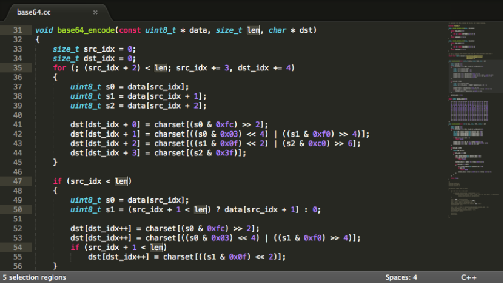The height and width of the screenshot is (284, 504).
Task: Click opening brace on line 32
Action: coord(38,39)
